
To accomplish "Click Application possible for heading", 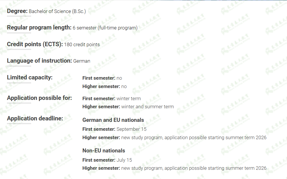I will pos(39,98).
